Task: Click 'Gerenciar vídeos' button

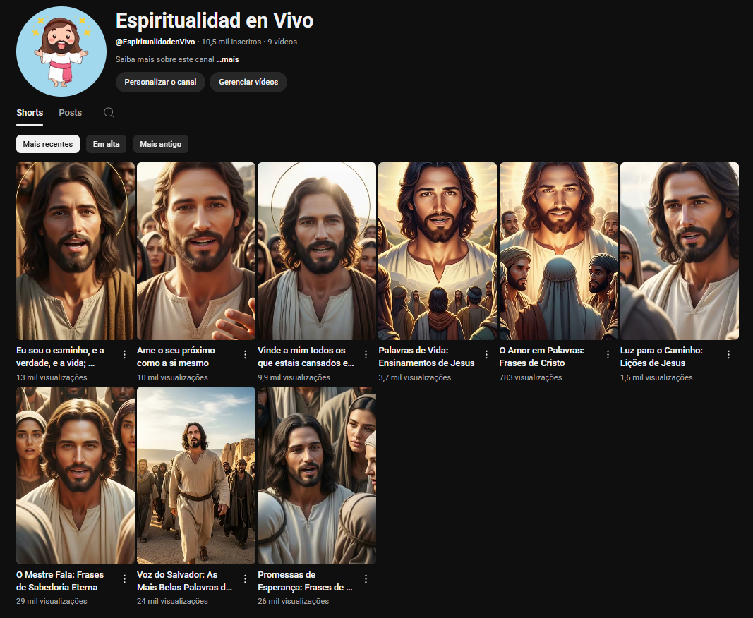Action: [248, 82]
